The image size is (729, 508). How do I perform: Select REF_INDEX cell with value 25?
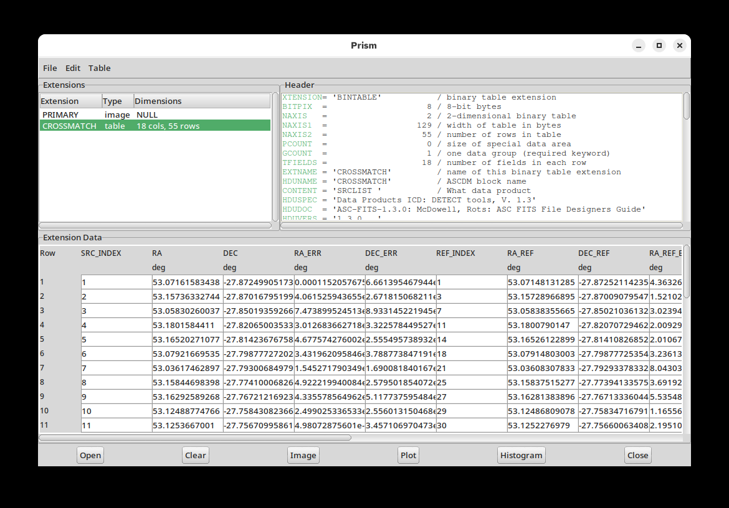click(x=472, y=383)
